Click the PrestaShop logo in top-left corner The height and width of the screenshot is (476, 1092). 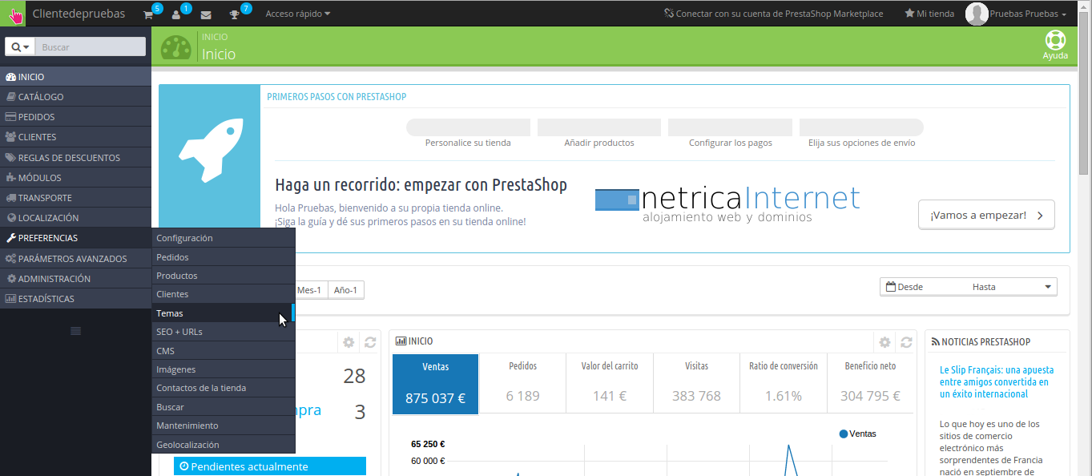[14, 14]
